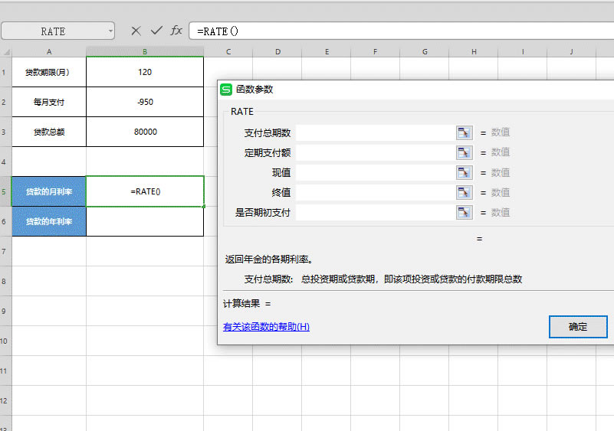Click range selector icon for 是否期初支付
This screenshot has height=431, width=614.
coord(464,212)
